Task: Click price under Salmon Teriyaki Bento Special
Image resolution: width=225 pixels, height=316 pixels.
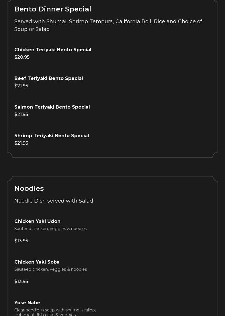Action: point(21,114)
